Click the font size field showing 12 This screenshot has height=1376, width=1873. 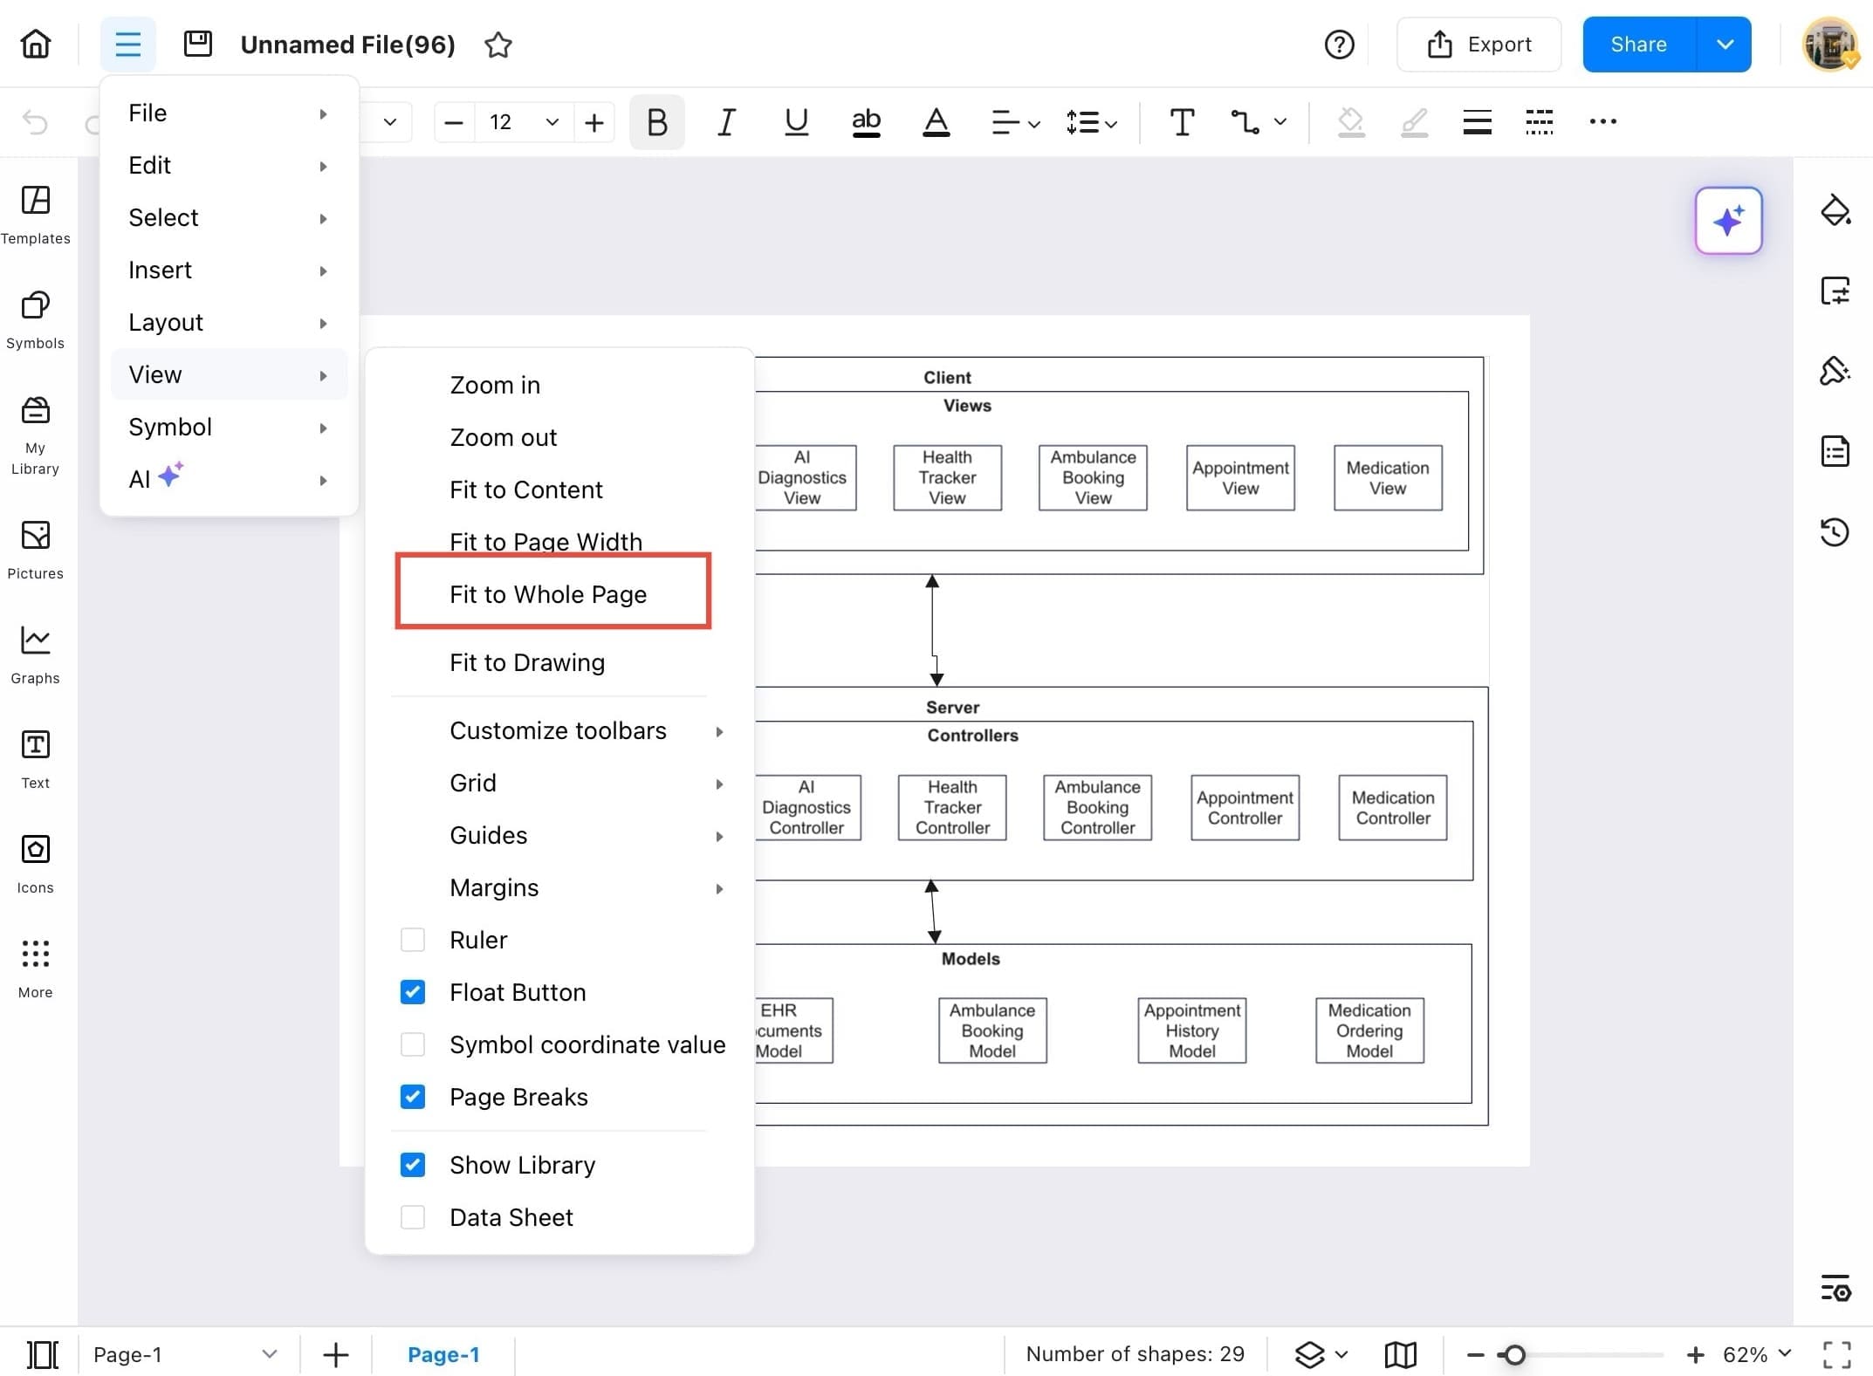click(x=501, y=122)
